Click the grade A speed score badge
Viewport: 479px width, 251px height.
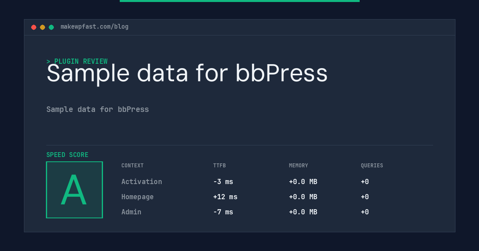[74, 190]
